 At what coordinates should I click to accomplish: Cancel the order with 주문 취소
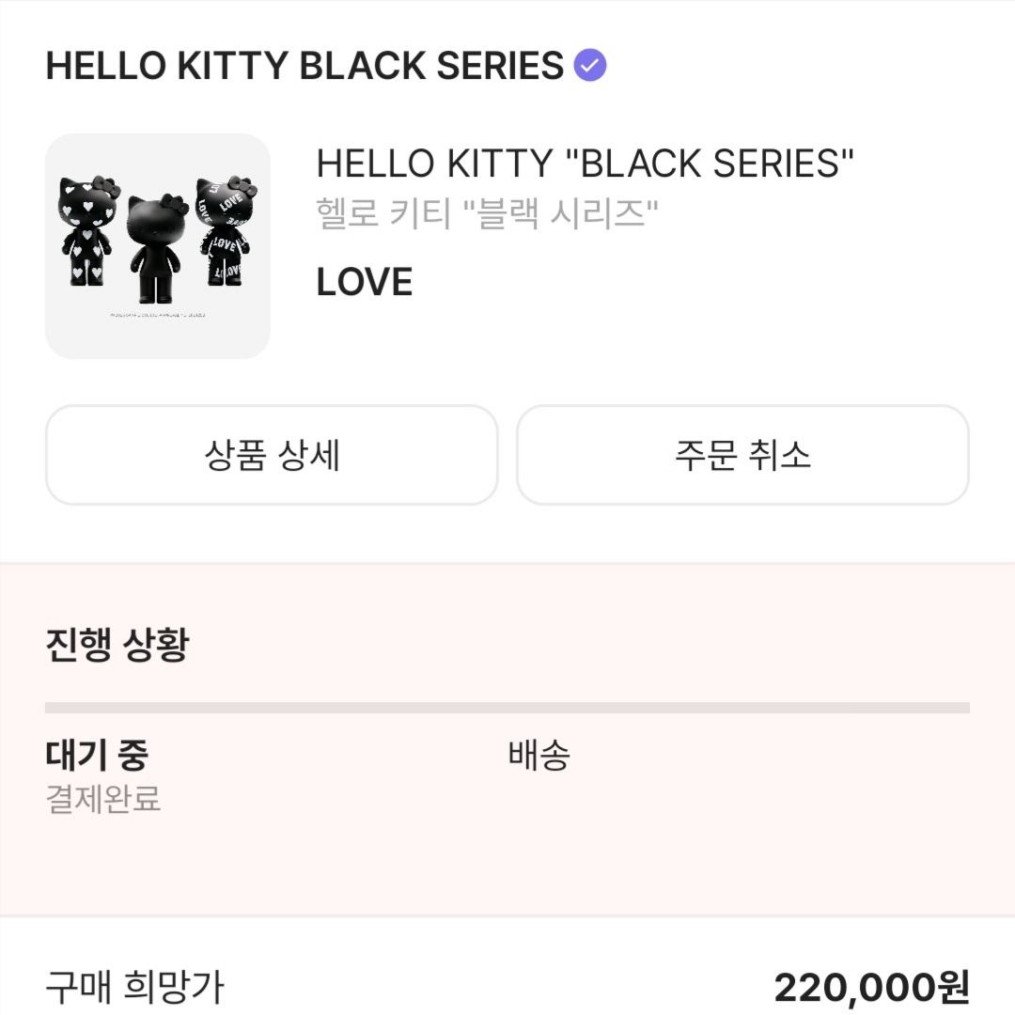click(742, 455)
